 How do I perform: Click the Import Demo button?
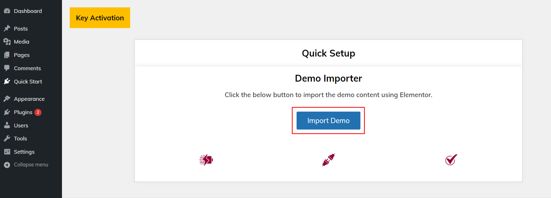point(328,121)
